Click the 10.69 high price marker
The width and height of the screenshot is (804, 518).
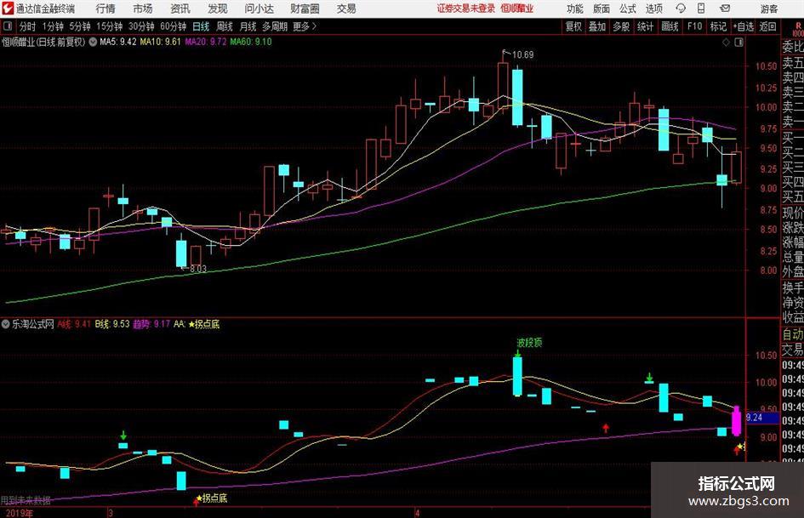tap(522, 54)
